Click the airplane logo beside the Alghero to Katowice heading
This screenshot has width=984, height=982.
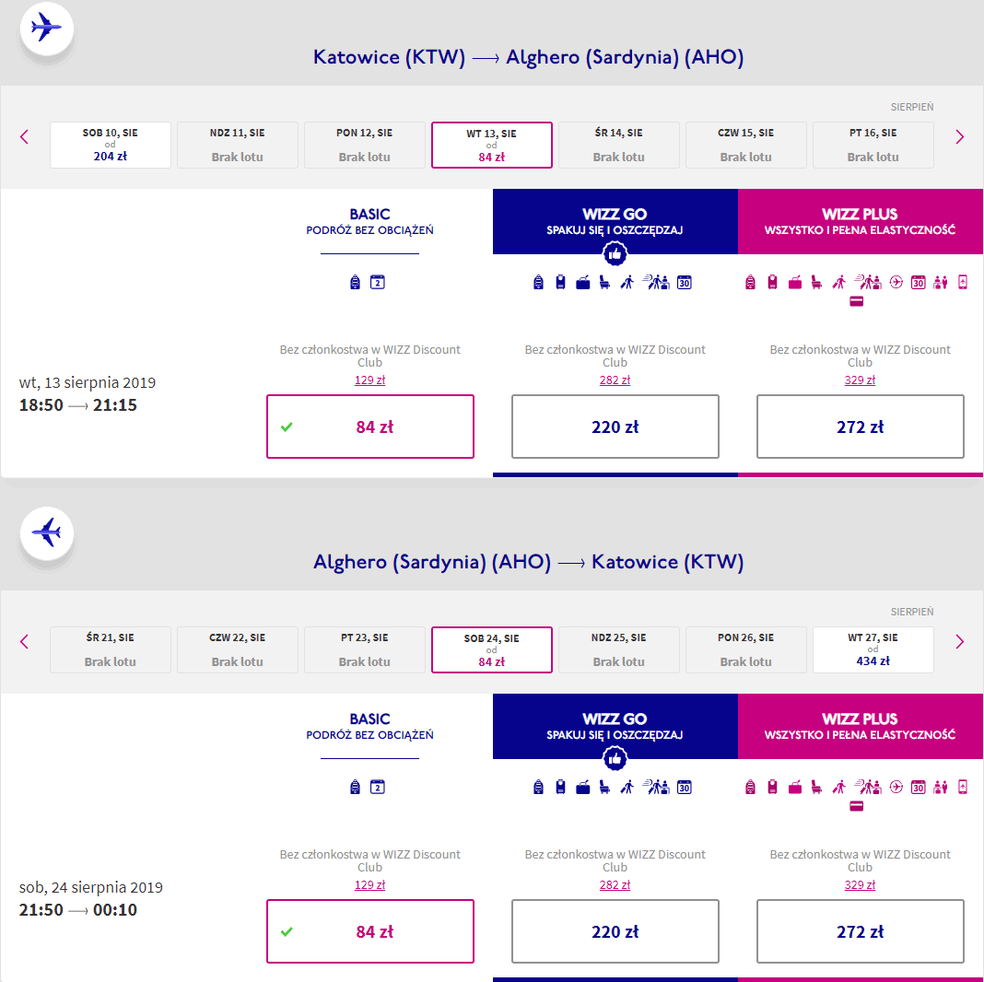pyautogui.click(x=46, y=532)
